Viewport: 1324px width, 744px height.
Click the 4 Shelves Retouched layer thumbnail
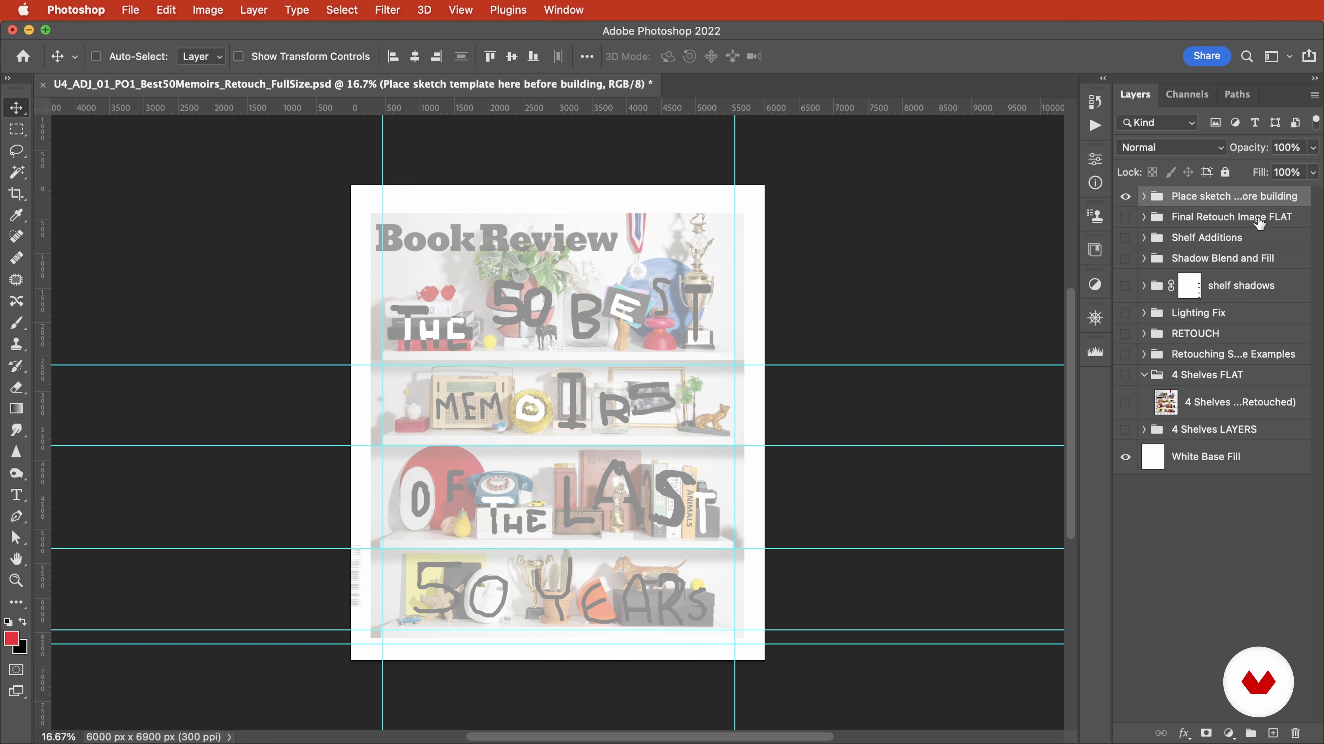click(1166, 402)
